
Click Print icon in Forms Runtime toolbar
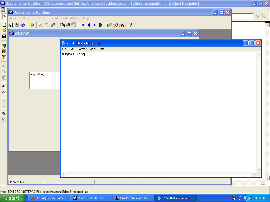[17, 25]
